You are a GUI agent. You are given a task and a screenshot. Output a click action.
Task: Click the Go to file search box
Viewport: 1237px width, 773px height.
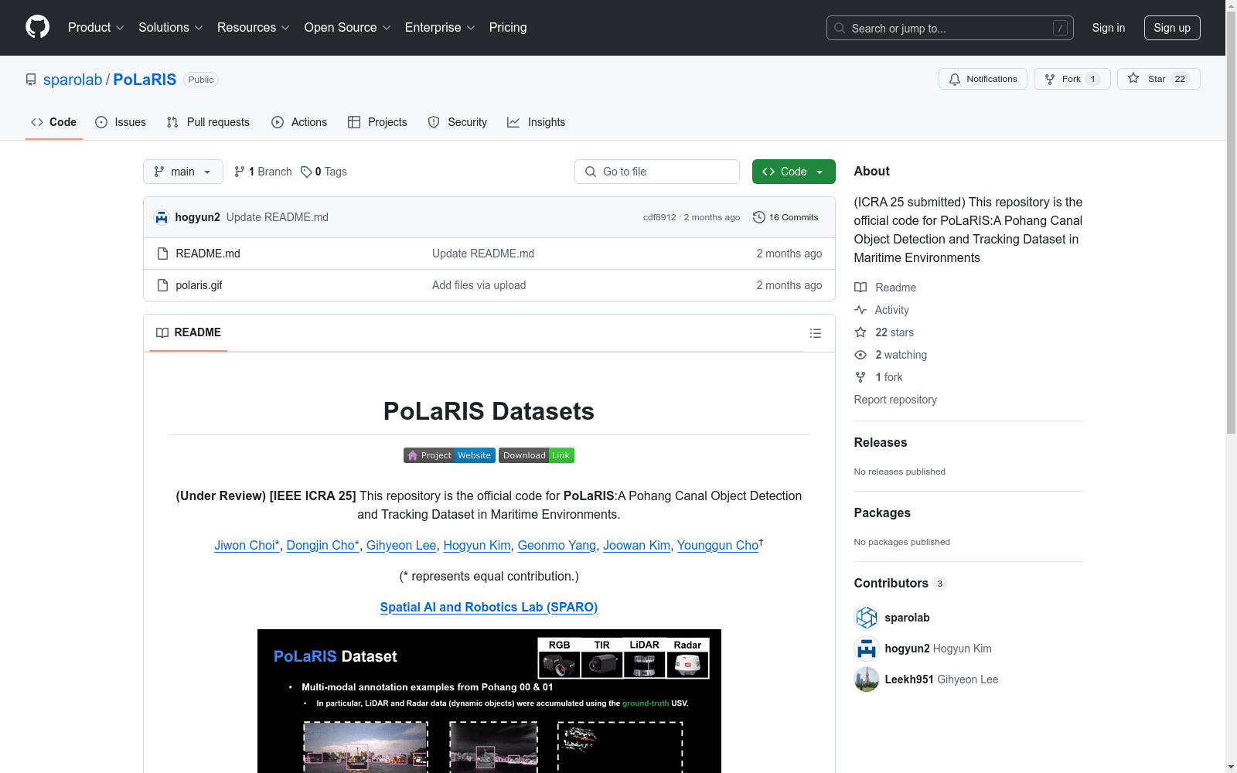(657, 172)
